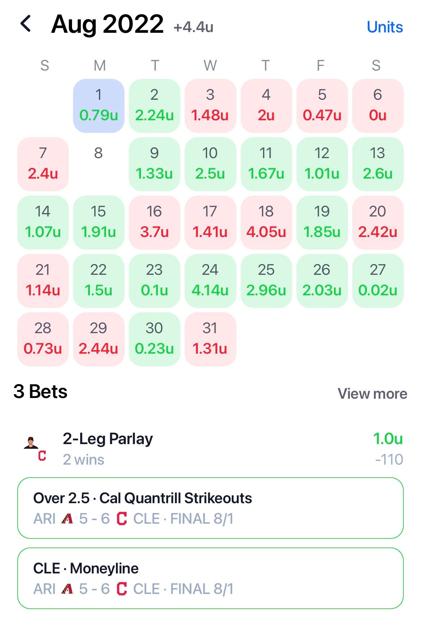The height and width of the screenshot is (626, 421).
Task: Open the player avatar on parlay
Action: (x=31, y=443)
